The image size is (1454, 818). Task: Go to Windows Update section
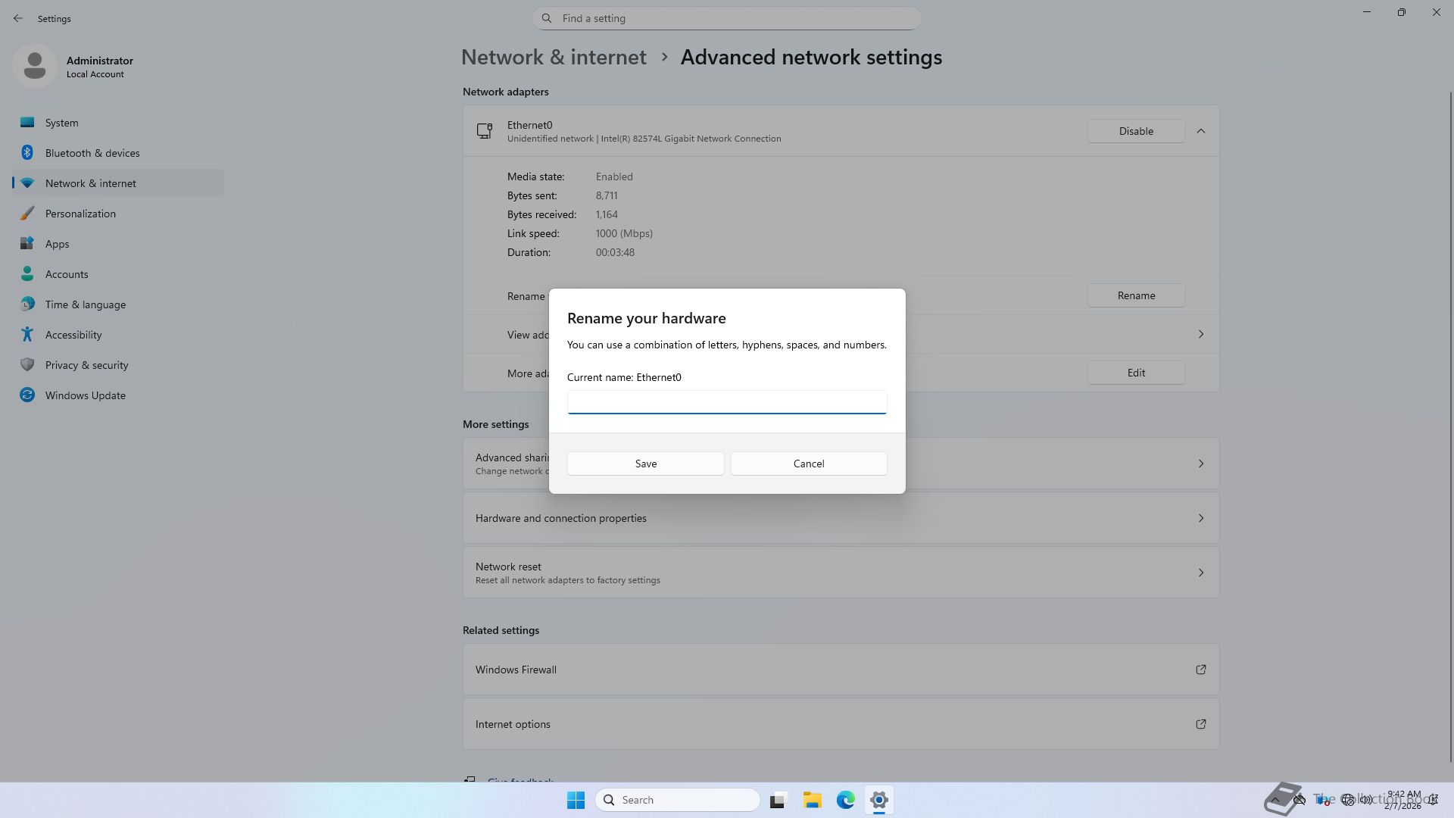[85, 395]
